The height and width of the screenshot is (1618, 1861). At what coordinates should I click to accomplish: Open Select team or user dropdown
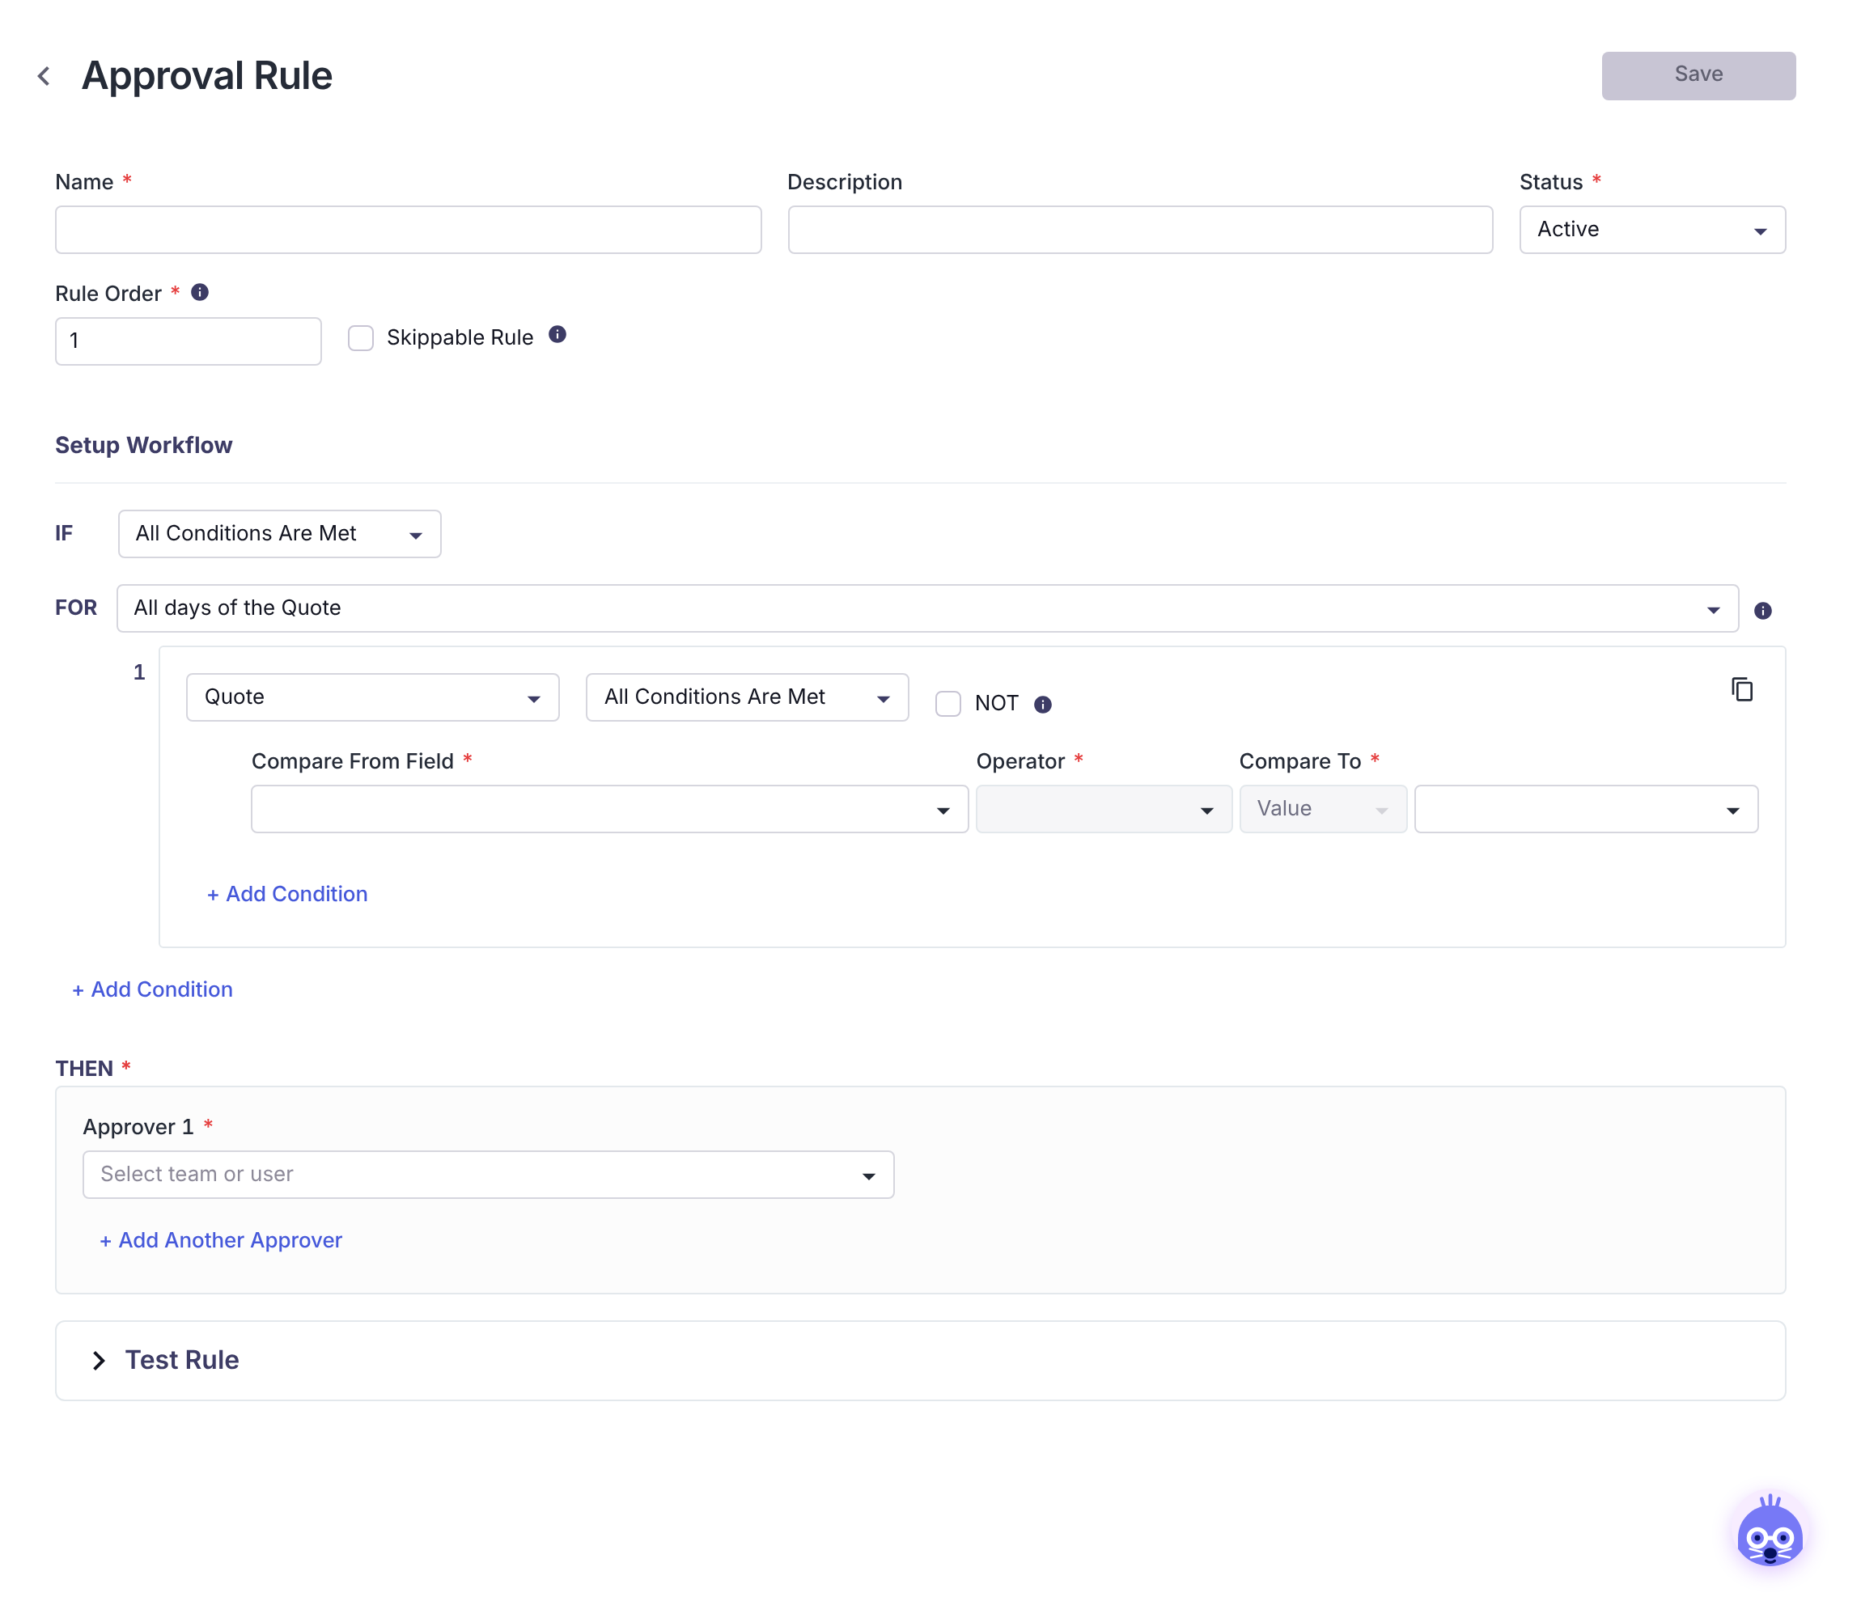coord(489,1175)
